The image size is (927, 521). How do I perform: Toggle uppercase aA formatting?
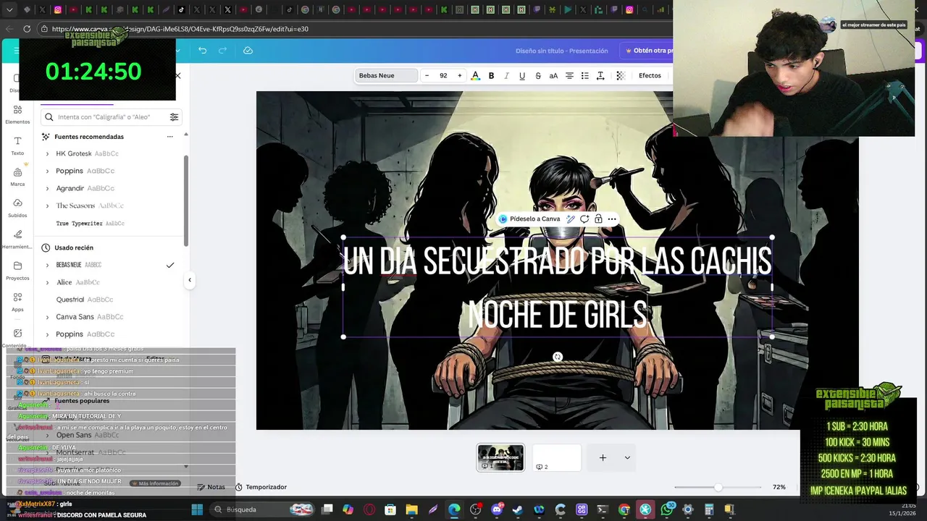tap(553, 75)
